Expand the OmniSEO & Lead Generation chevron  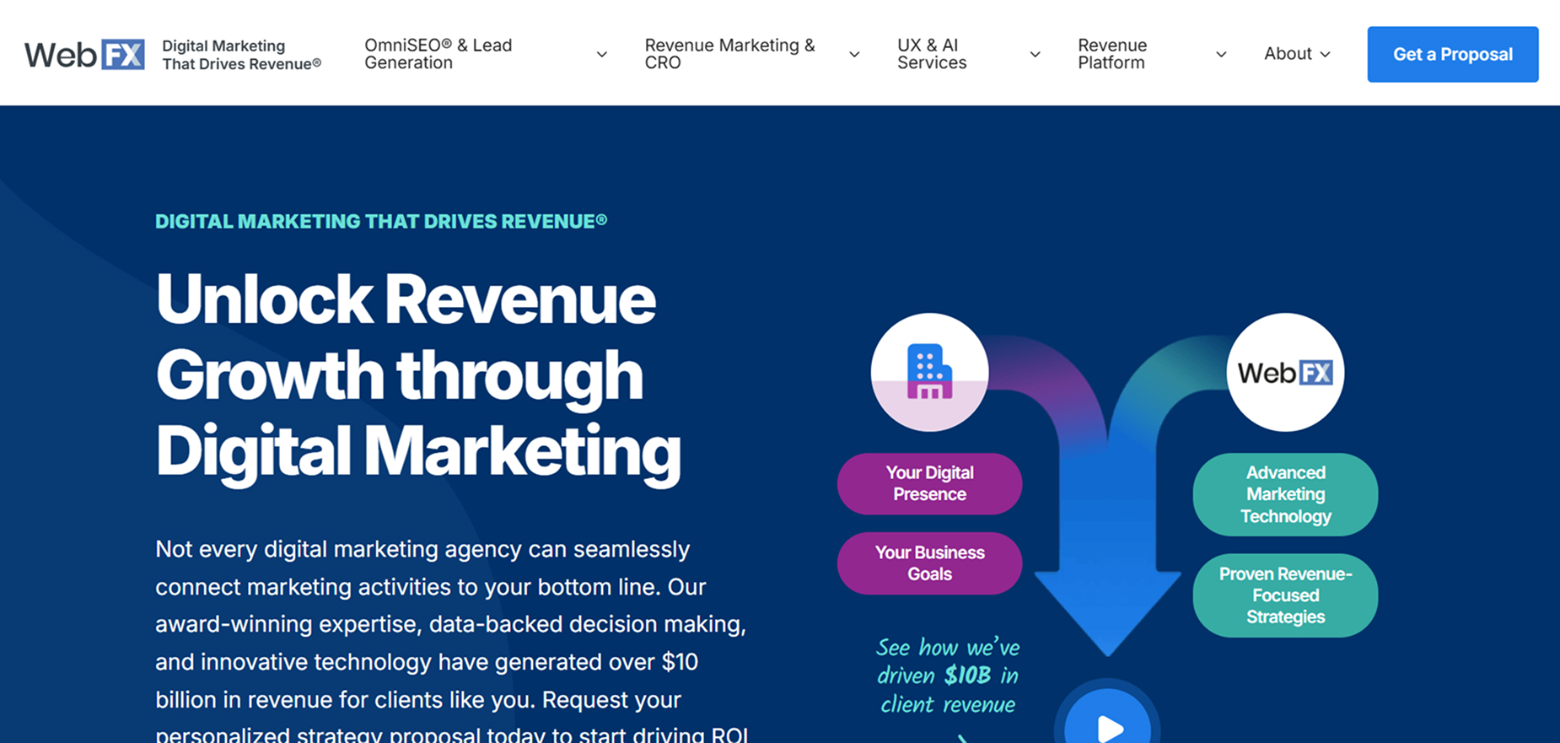[601, 55]
